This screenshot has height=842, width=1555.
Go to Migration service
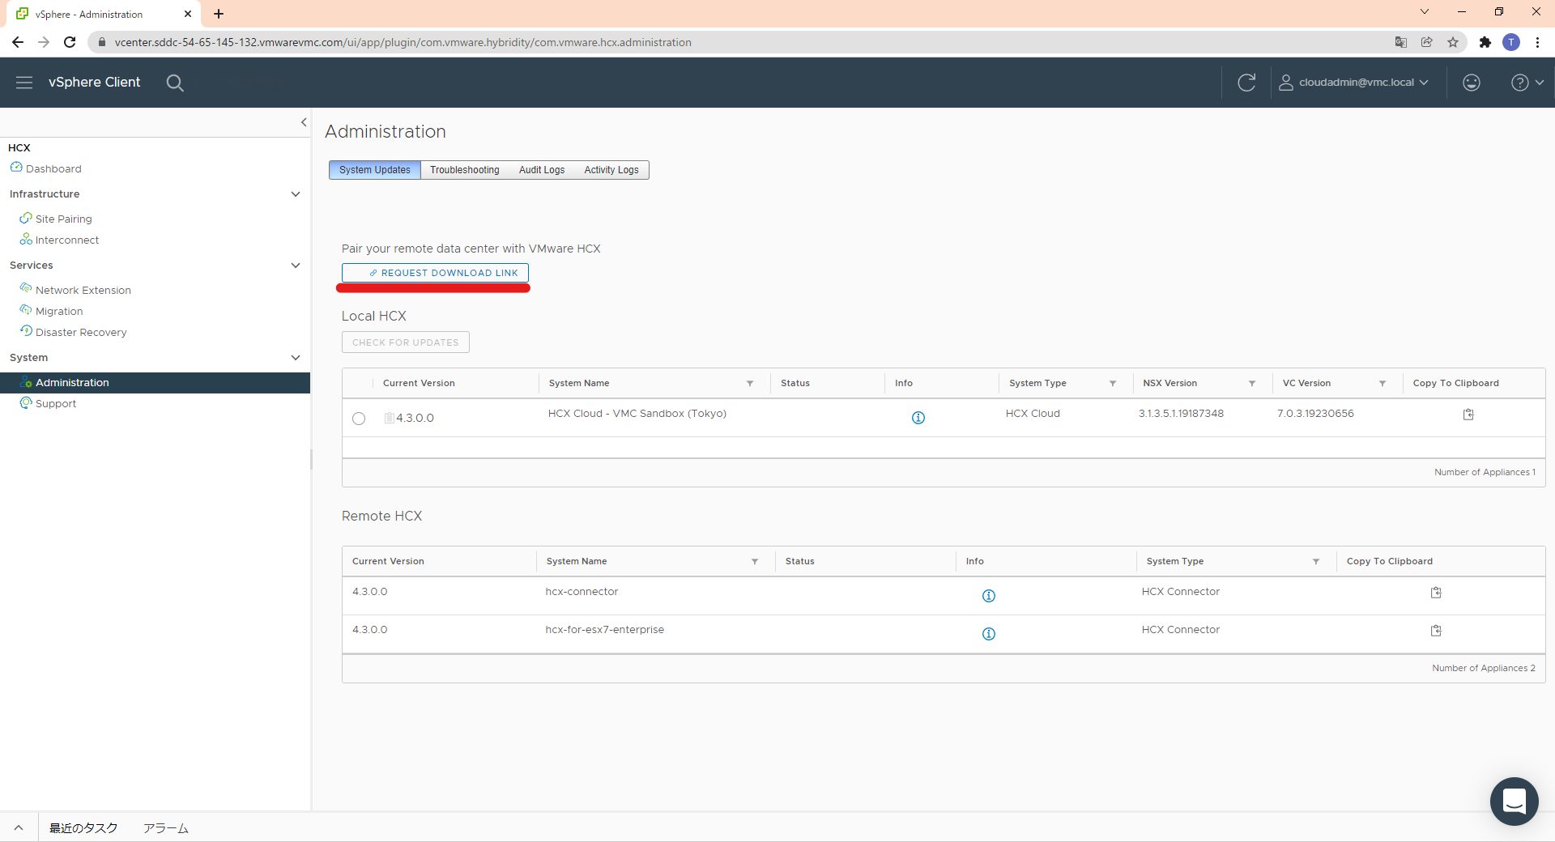[59, 311]
